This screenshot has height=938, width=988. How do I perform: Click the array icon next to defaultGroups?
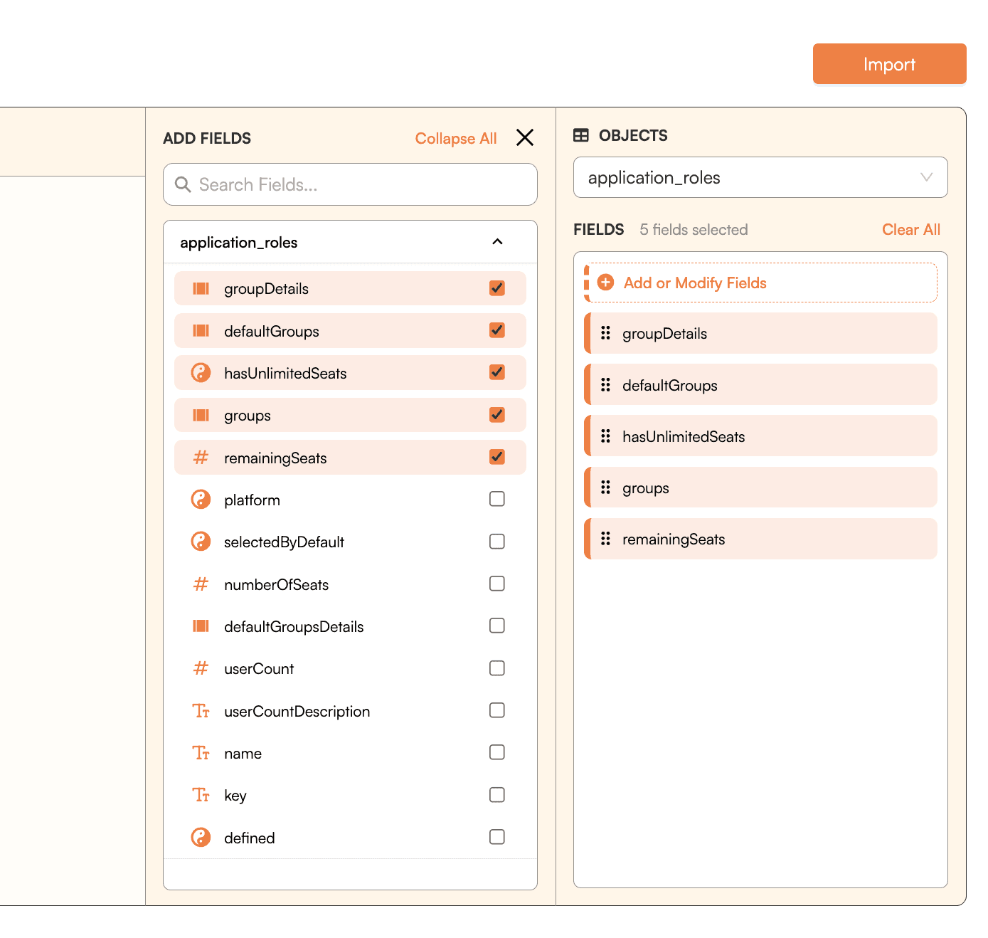click(x=201, y=330)
